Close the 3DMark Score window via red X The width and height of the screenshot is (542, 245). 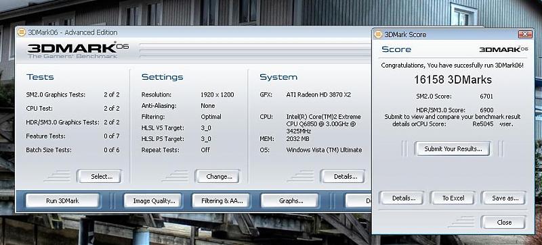[x=525, y=34]
